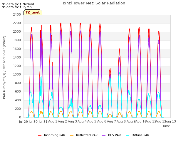Click the Aug 3 x-axis date label

pos(72,121)
